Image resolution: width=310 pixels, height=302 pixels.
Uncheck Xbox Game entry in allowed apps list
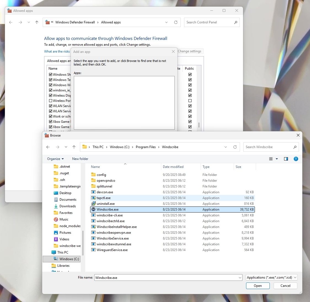(x=50, y=121)
